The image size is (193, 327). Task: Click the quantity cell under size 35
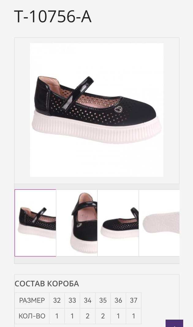[103, 316]
